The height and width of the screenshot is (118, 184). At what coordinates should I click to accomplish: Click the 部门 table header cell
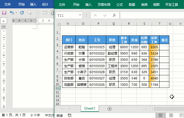pyautogui.click(x=69, y=40)
